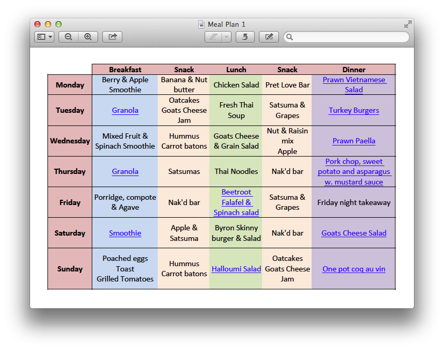Open Tuesday's Granola breakfast link
This screenshot has width=444, height=350.
pos(125,110)
